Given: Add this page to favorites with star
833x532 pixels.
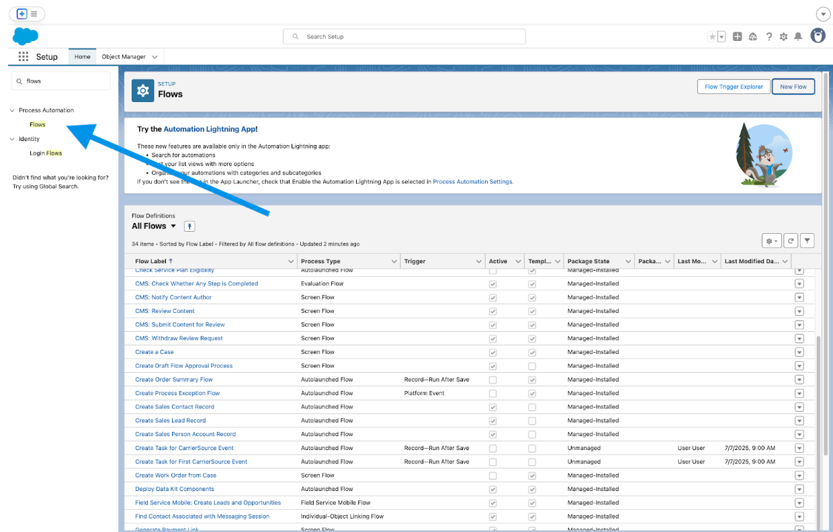Looking at the screenshot, I should [x=712, y=37].
